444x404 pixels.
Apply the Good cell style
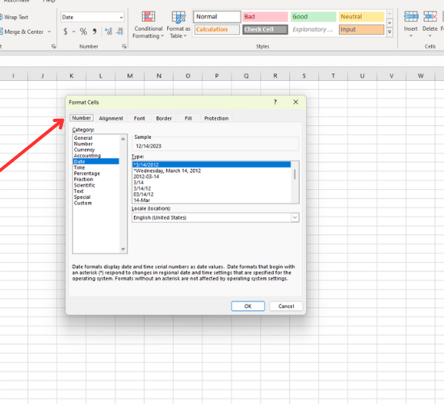point(313,17)
